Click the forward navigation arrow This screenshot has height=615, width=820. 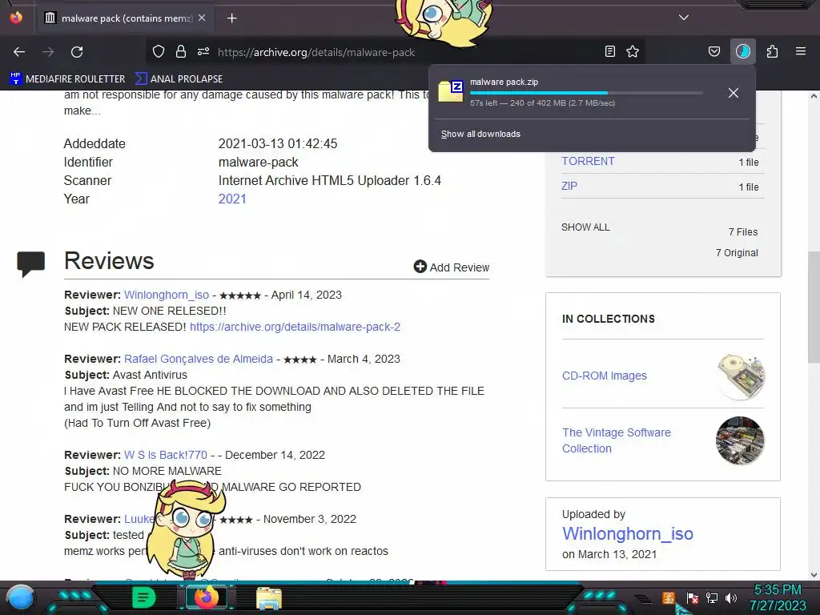tap(48, 52)
